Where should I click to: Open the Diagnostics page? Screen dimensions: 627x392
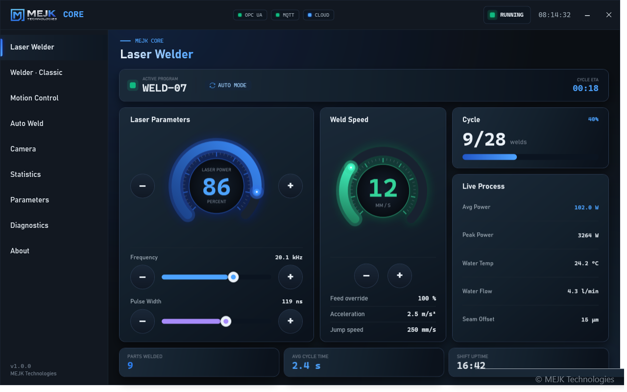(54, 225)
